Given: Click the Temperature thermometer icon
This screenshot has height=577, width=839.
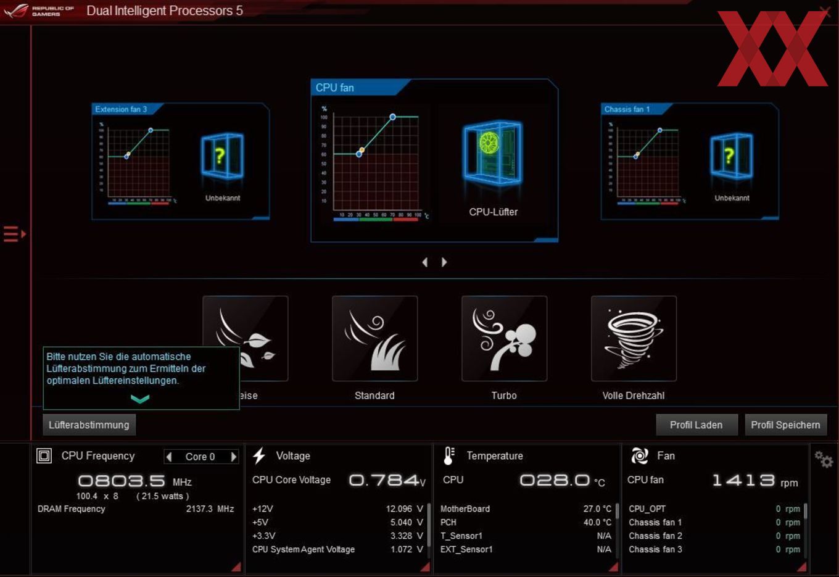Looking at the screenshot, I should click(449, 456).
